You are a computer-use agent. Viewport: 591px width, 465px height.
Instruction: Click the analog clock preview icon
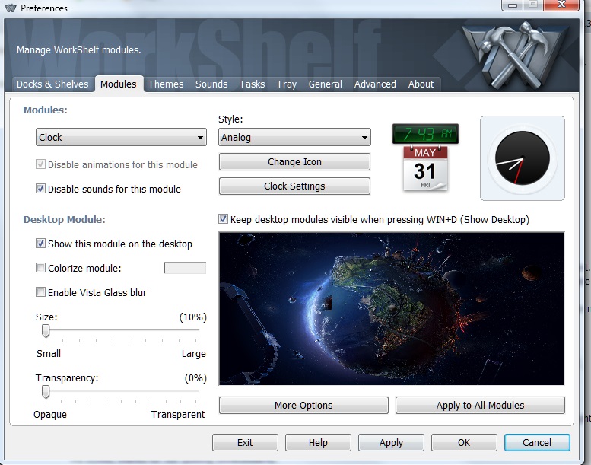click(x=522, y=158)
